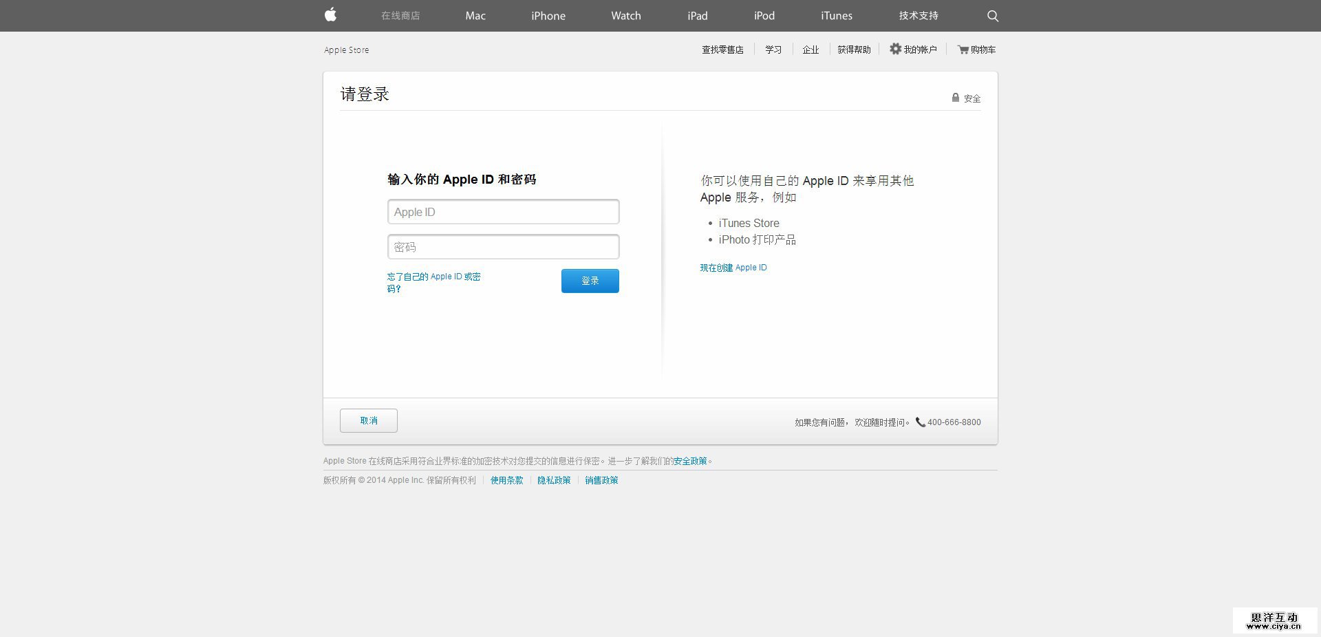The height and width of the screenshot is (637, 1321).
Task: Open the 查找零售店 link
Action: pos(722,50)
